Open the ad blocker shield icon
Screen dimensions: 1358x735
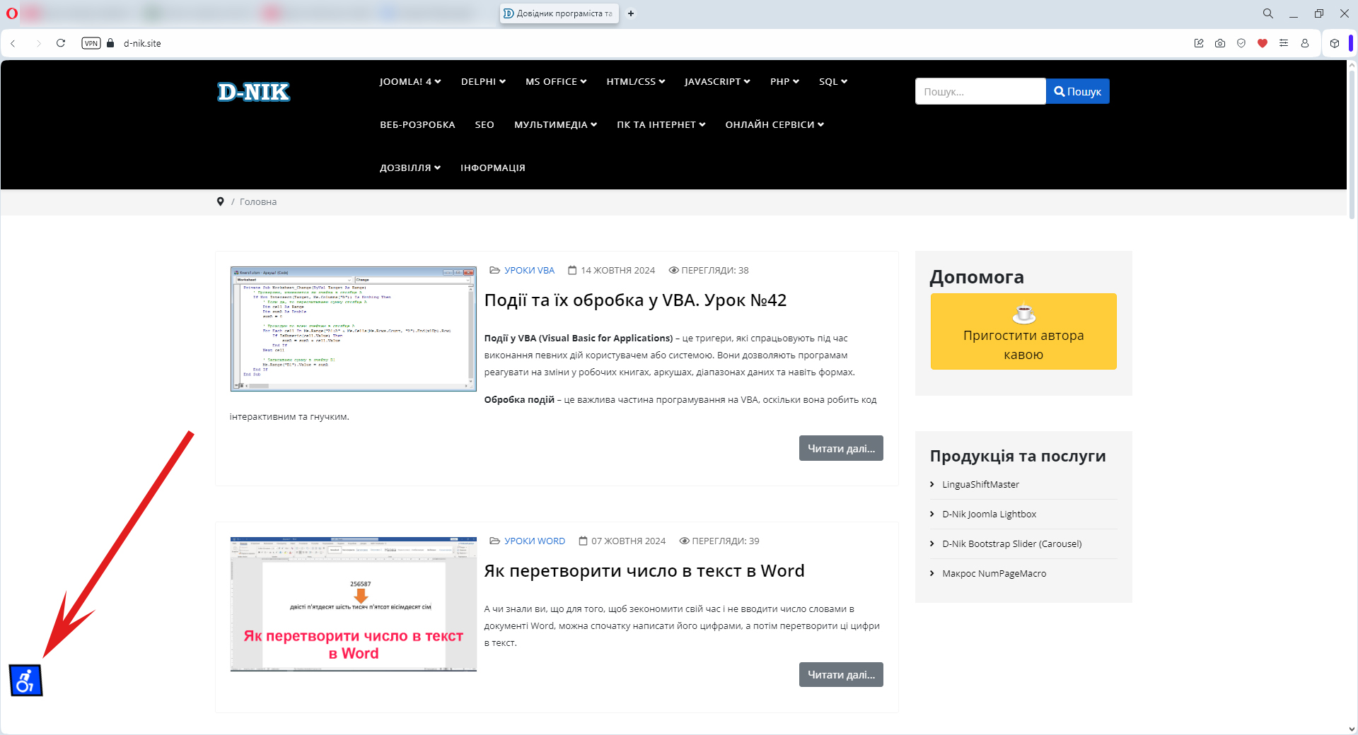point(1241,43)
